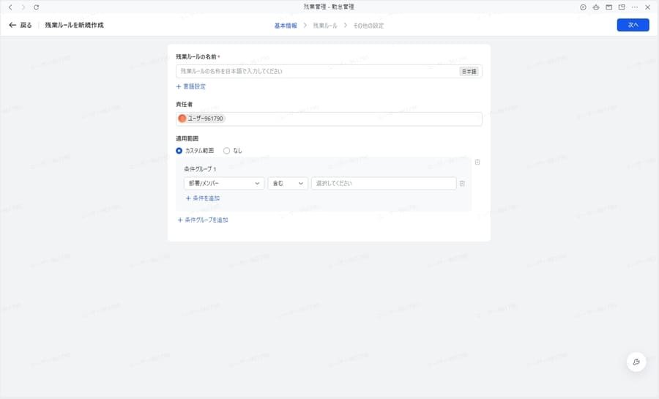Screen dimensions: 659x399
Task: Click the pin icon in the title bar
Action: (596, 7)
